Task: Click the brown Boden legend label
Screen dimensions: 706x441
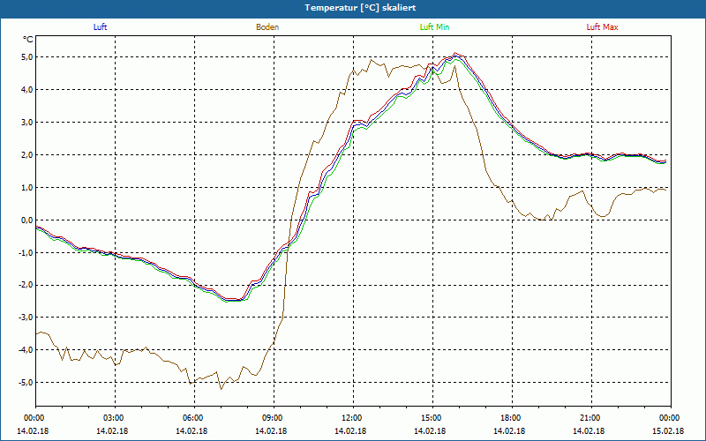Action: coord(267,27)
